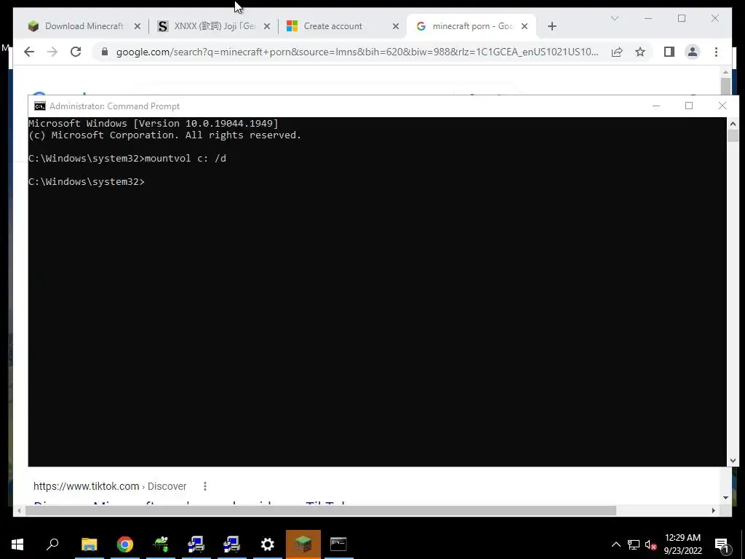Close the Download Minecraft tab
The image size is (745, 559).
(138, 26)
